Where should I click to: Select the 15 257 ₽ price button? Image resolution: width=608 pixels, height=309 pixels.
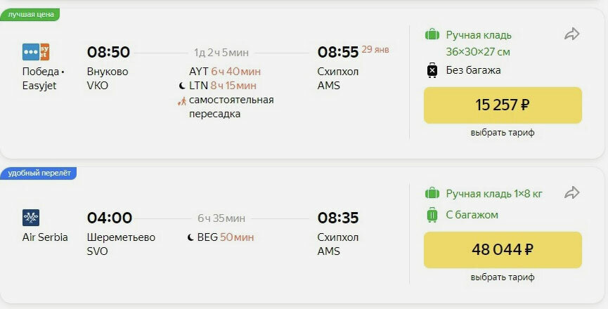point(503,105)
